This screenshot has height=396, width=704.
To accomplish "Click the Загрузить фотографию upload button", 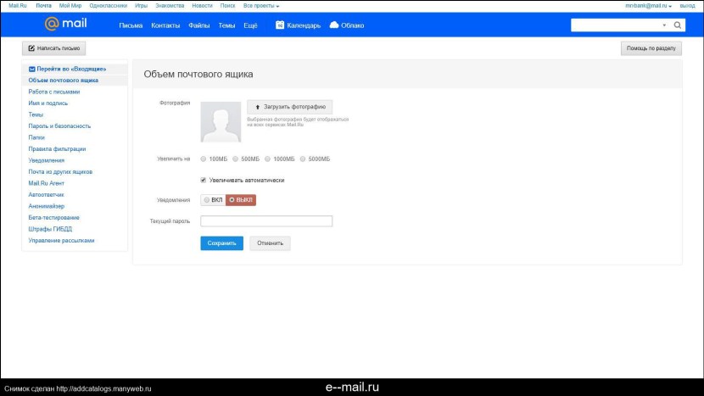I will tap(289, 108).
